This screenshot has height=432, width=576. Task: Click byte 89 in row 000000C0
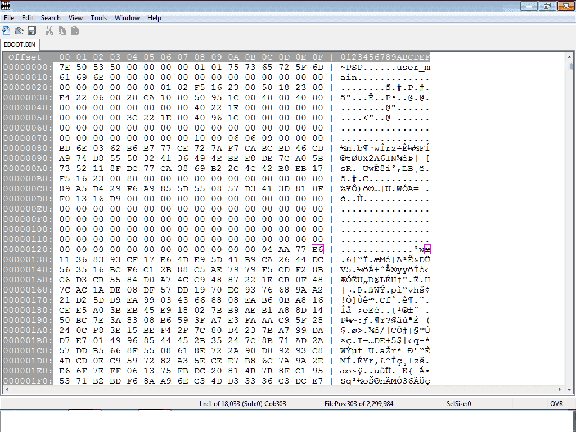[64, 189]
